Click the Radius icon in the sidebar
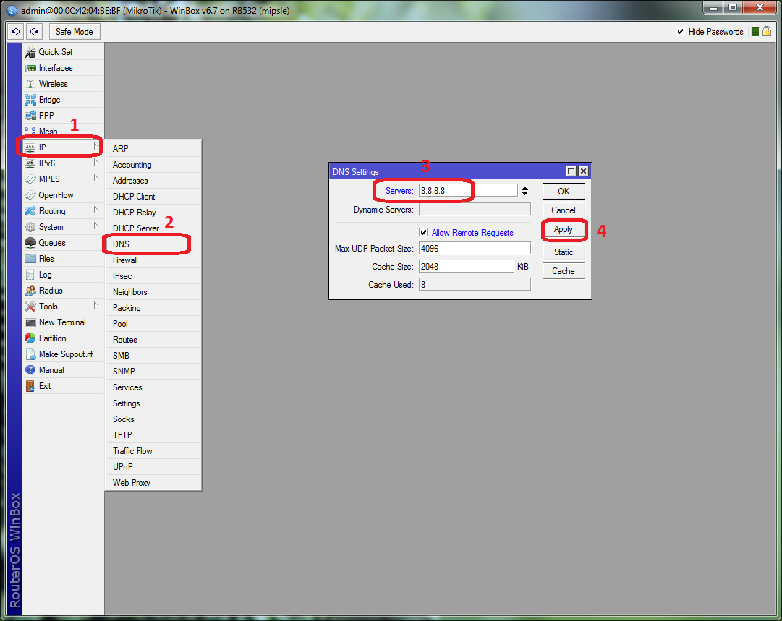782x621 pixels. (x=30, y=291)
